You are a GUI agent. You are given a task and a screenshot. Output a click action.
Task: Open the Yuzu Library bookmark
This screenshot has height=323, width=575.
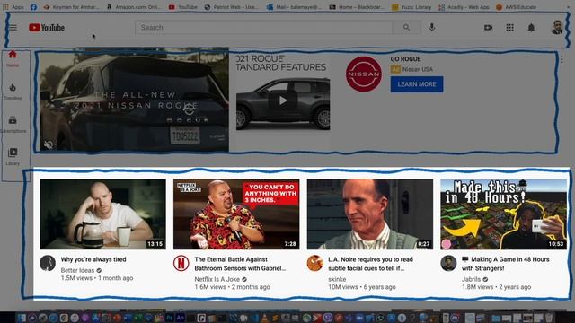click(411, 7)
